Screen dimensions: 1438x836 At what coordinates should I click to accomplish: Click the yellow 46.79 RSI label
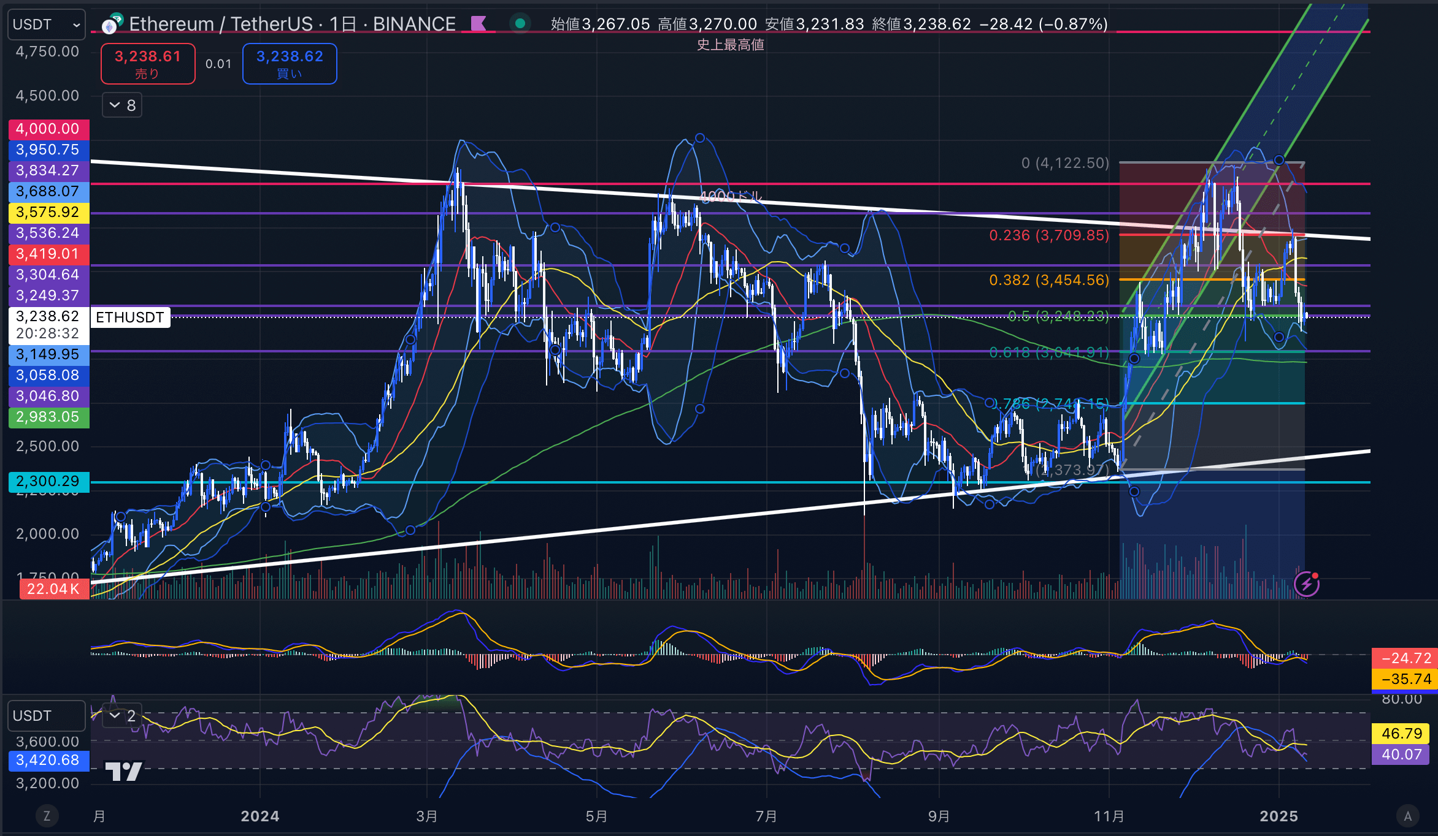[1401, 733]
